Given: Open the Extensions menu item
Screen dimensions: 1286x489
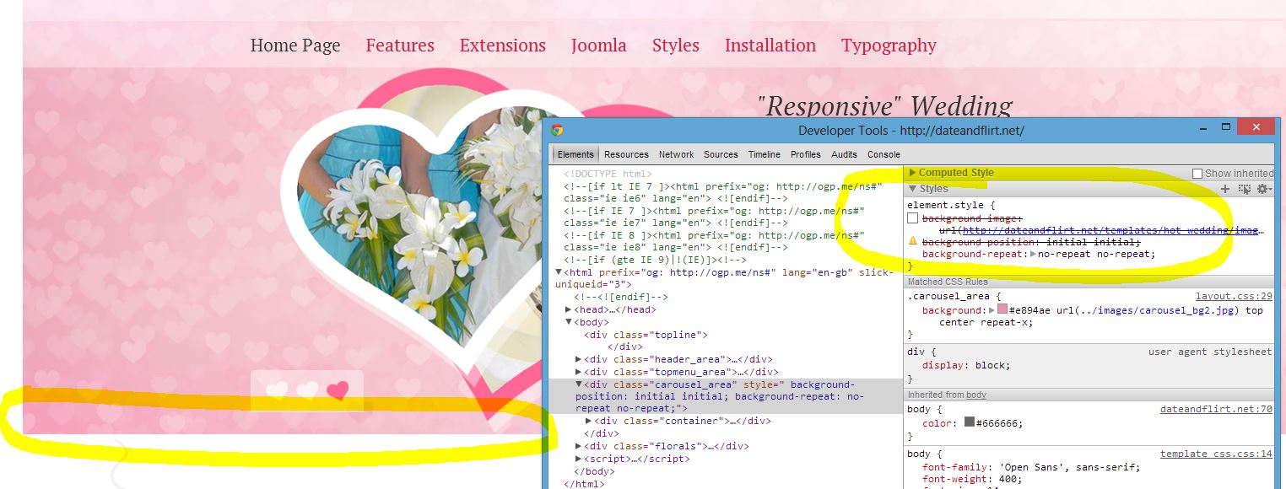Looking at the screenshot, I should (503, 46).
